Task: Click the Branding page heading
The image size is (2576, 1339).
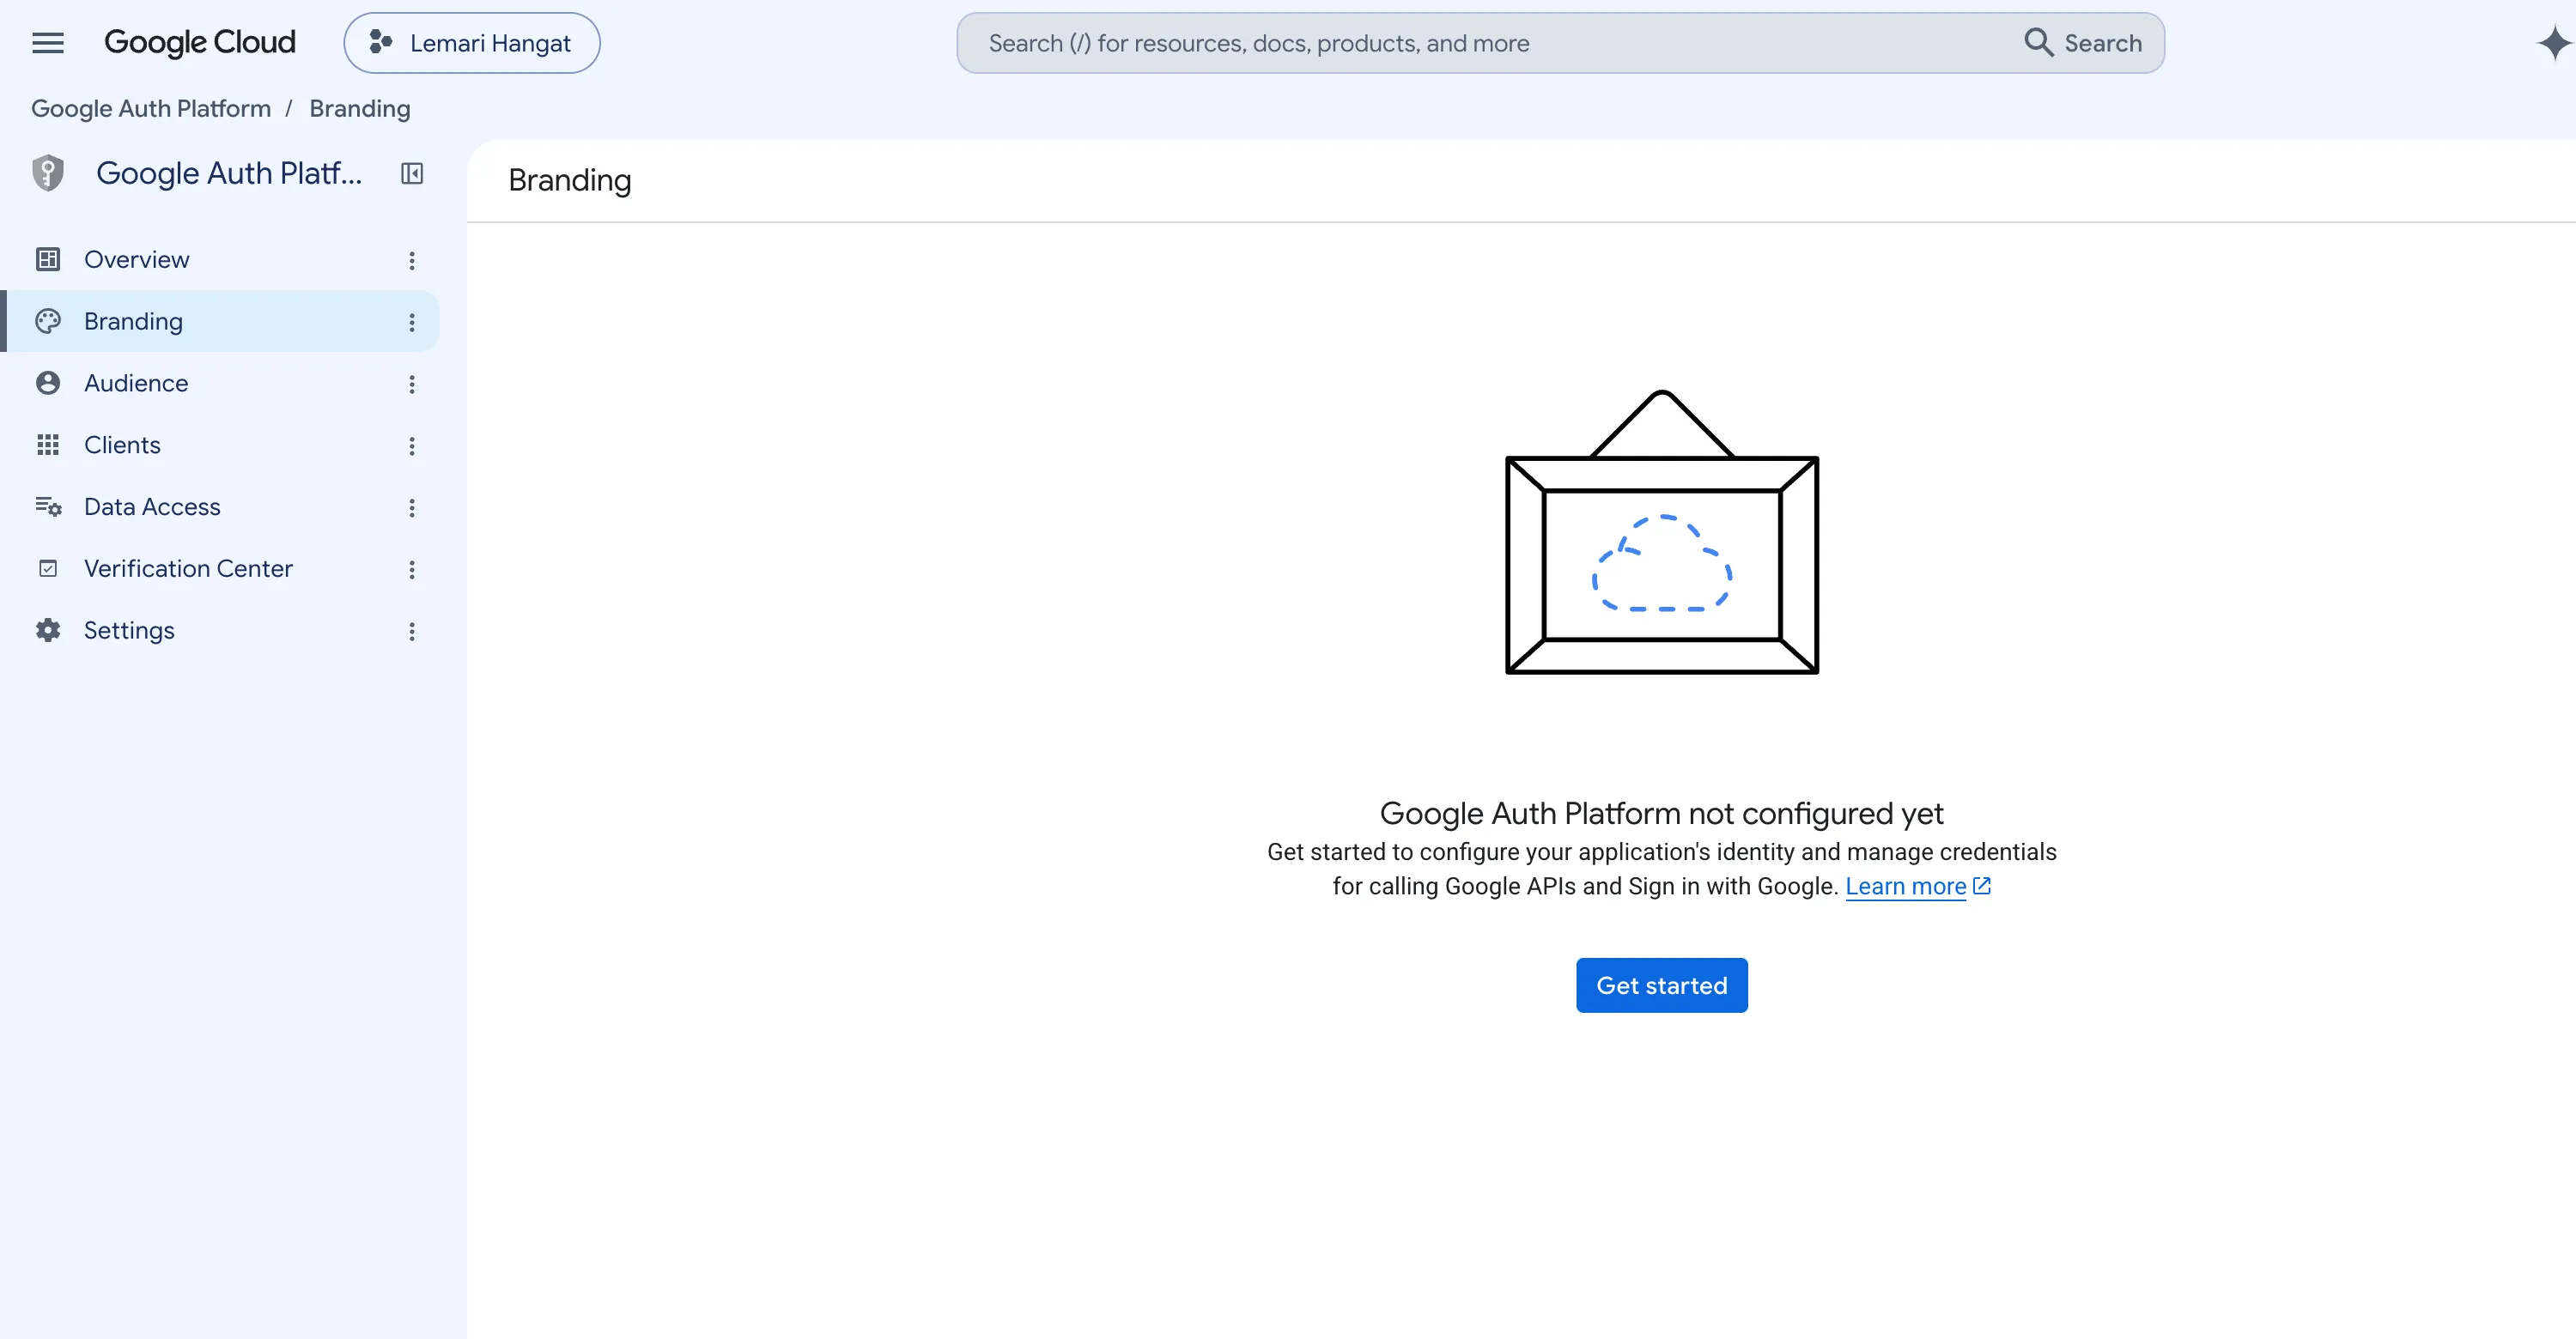Action: tap(570, 181)
